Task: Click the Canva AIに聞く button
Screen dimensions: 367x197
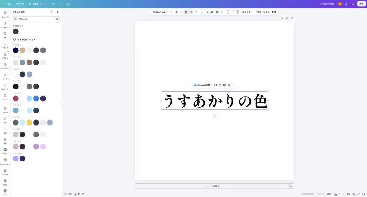Action: [203, 85]
